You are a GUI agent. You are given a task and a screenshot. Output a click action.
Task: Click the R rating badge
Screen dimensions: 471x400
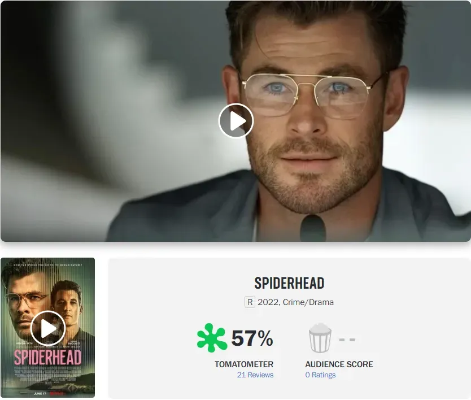250,302
